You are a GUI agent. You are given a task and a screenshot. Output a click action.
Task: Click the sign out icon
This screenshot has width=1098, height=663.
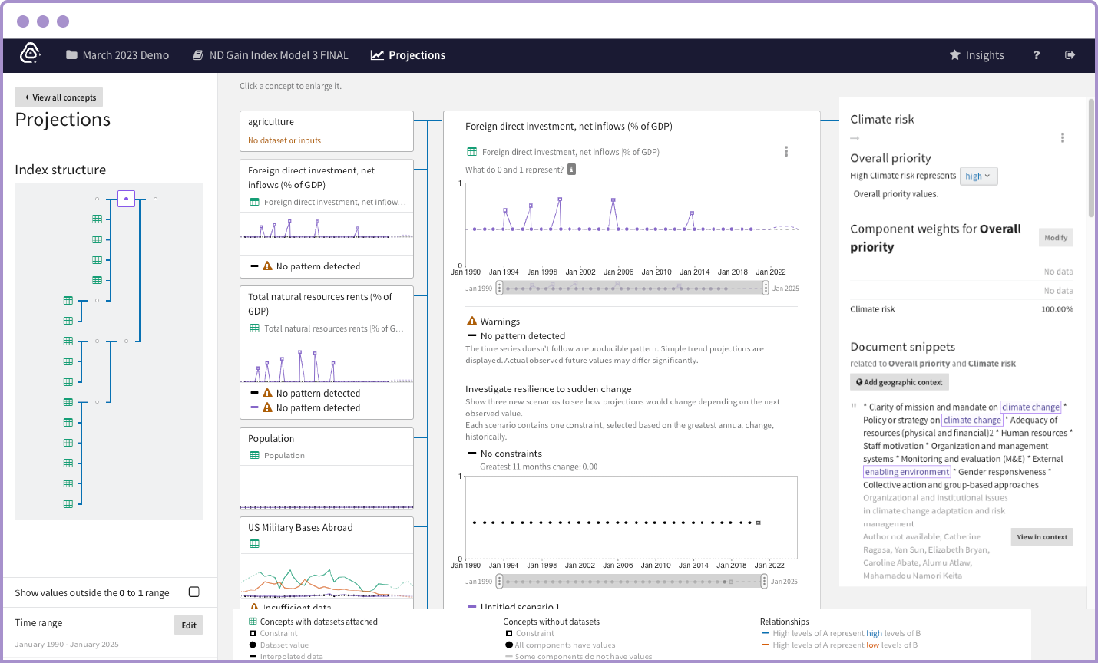click(x=1070, y=55)
